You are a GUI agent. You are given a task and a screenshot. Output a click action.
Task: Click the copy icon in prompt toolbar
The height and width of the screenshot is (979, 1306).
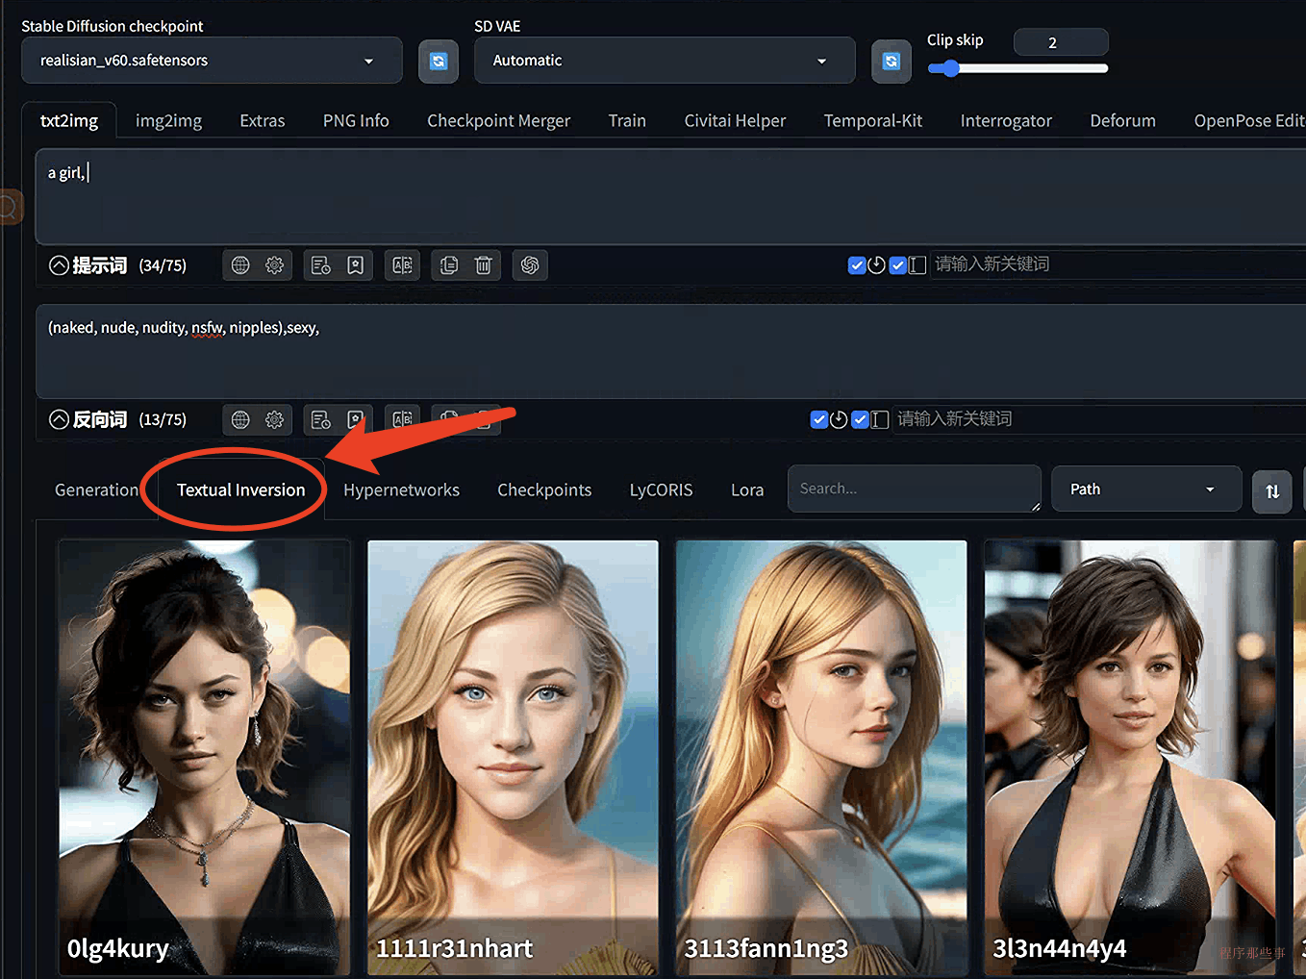(448, 265)
